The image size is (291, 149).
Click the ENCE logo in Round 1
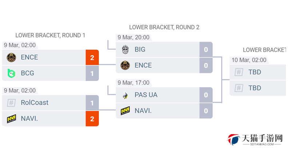pyautogui.click(x=11, y=57)
